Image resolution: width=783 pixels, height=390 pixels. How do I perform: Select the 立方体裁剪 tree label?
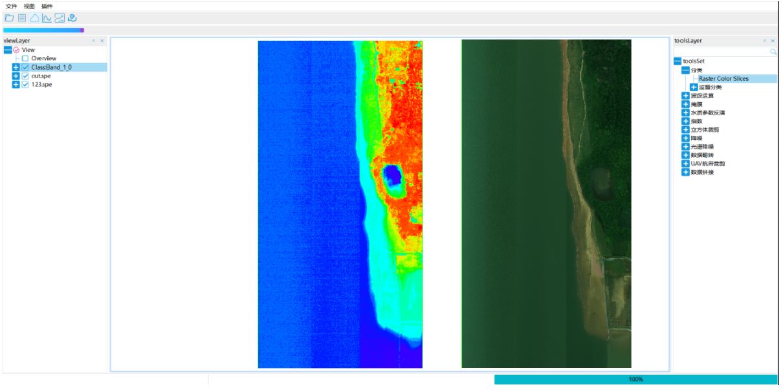pyautogui.click(x=705, y=129)
